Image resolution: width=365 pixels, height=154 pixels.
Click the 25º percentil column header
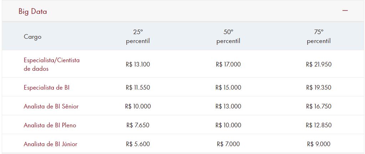pos(138,37)
